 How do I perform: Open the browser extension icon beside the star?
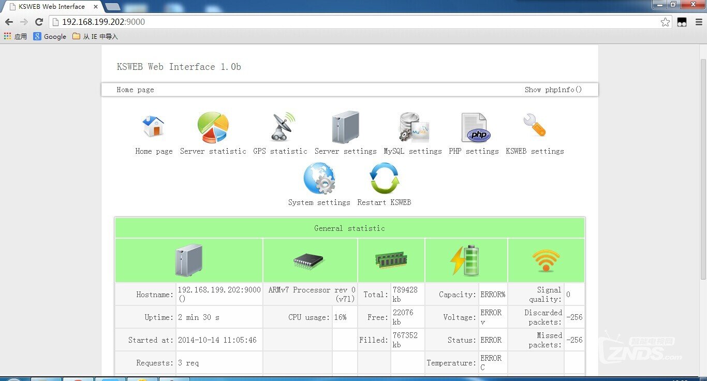click(682, 22)
